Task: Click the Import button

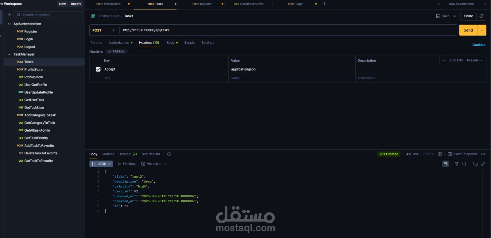Action: coord(76,4)
